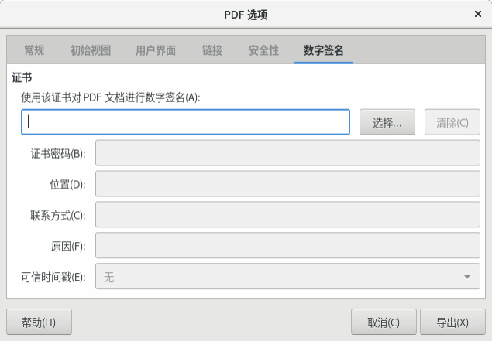The width and height of the screenshot is (492, 341).
Task: Click the 证书 section heading
Action: [x=22, y=77]
